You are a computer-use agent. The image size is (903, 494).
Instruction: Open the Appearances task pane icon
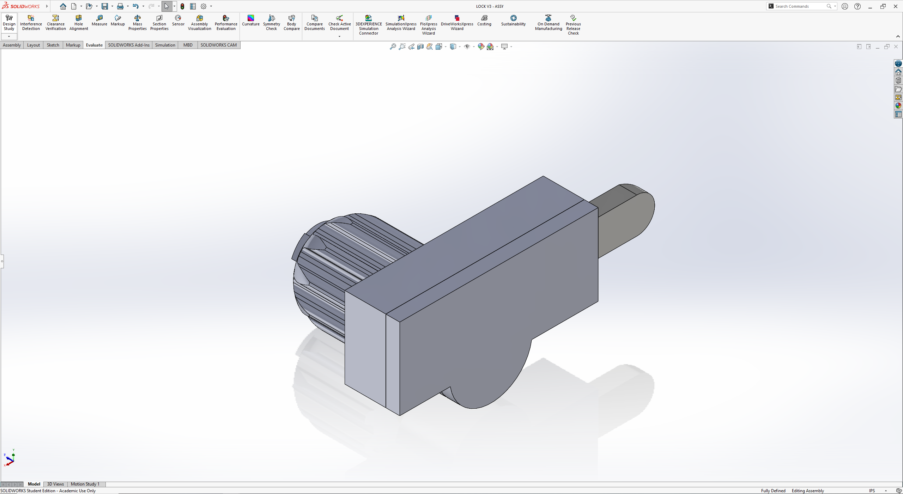click(898, 106)
